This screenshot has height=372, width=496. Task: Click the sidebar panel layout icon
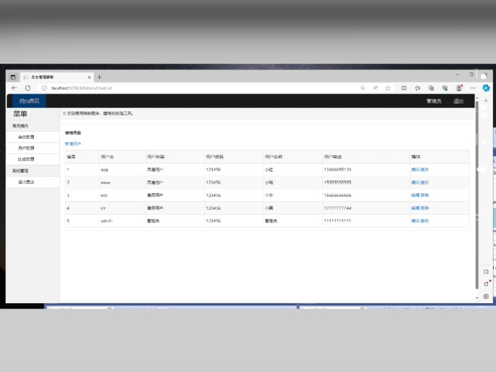pos(486,272)
